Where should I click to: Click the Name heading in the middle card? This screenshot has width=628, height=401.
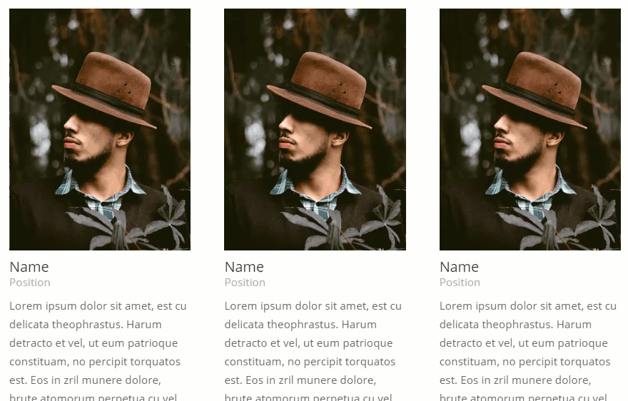point(244,267)
